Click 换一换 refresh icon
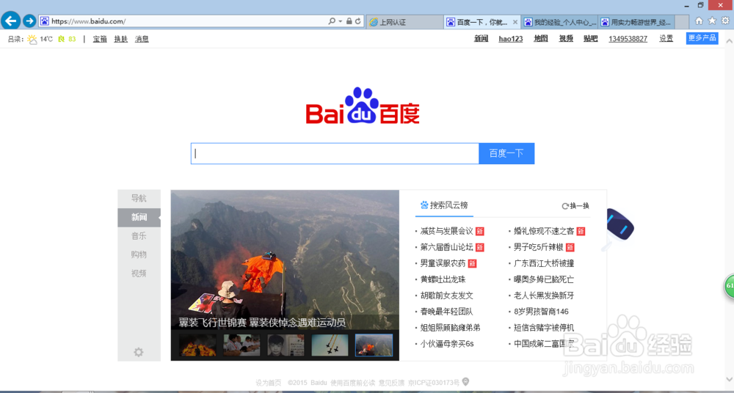This screenshot has height=393, width=734. pyautogui.click(x=565, y=206)
